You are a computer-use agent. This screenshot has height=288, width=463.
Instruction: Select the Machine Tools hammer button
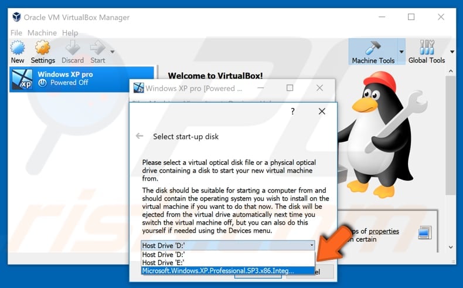point(373,52)
